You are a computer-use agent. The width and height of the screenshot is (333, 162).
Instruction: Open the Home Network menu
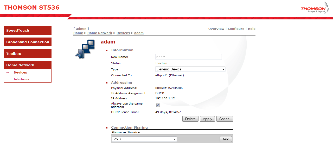[28, 65]
